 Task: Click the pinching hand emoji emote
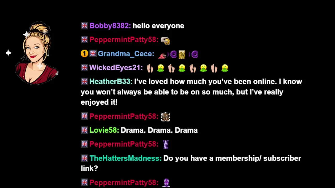coord(165,40)
